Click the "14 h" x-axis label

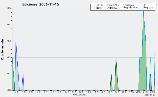96,92
